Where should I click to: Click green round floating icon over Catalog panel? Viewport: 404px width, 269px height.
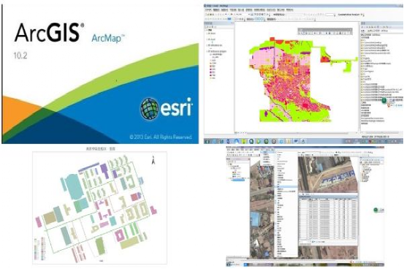coord(384,101)
